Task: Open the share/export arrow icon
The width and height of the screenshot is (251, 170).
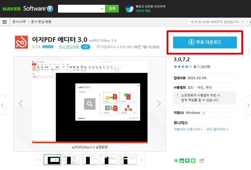Action: [202, 161]
